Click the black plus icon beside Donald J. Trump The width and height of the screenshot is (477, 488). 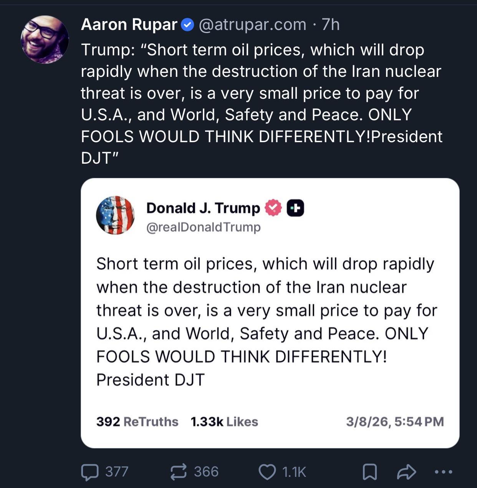(x=295, y=208)
